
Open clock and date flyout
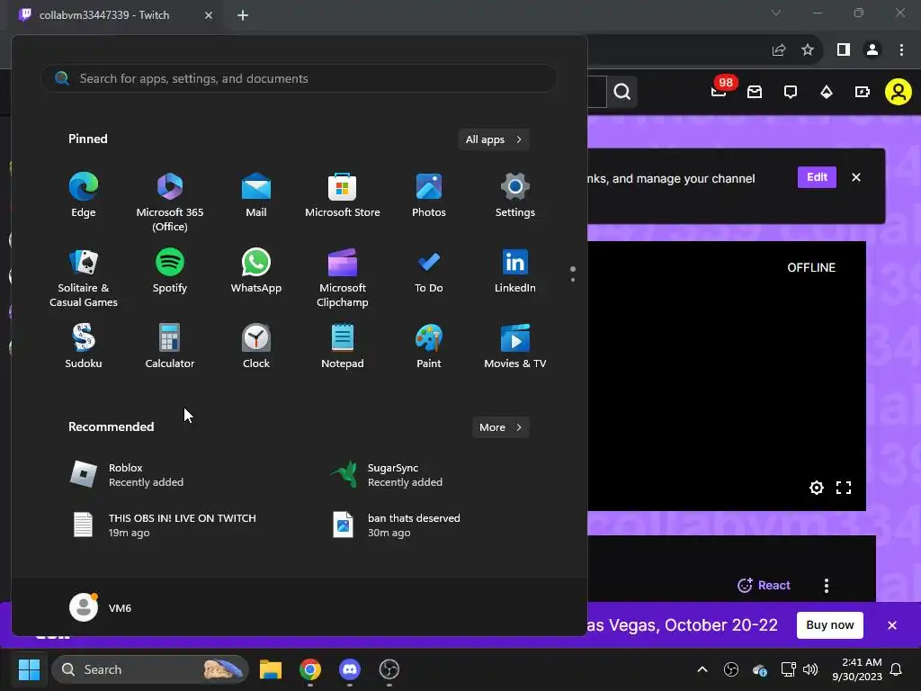coord(857,669)
